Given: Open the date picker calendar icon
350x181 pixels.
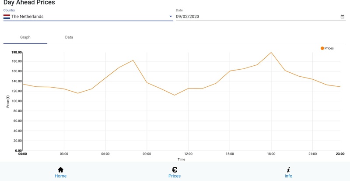Looking at the screenshot, I should (x=342, y=17).
